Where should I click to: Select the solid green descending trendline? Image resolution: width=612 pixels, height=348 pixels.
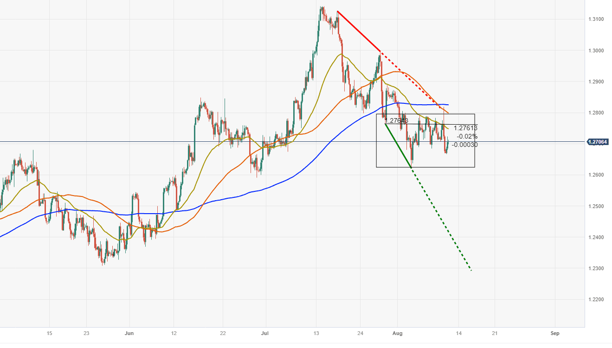pyautogui.click(x=399, y=146)
